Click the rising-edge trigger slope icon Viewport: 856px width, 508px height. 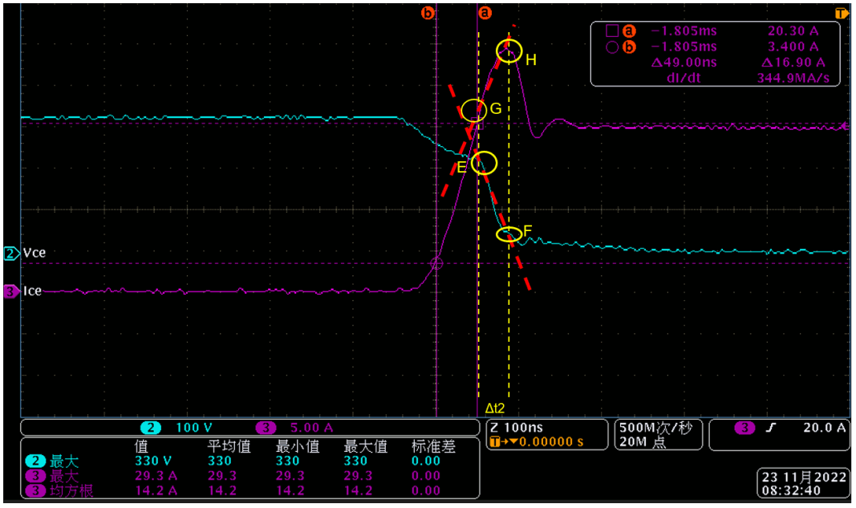(x=770, y=428)
